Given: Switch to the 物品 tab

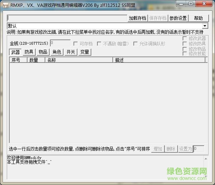Looking at the screenshot, I should (43, 52).
